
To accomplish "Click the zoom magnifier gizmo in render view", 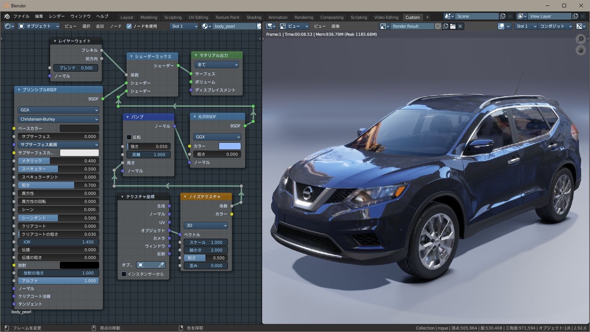I will [x=581, y=39].
